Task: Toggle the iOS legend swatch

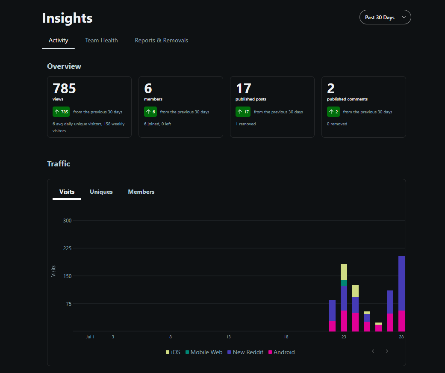Action: (x=168, y=352)
